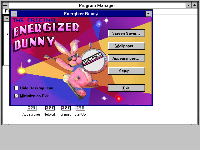
Task: Maximize the Program Manager window
Action: pyautogui.click(x=194, y=5)
